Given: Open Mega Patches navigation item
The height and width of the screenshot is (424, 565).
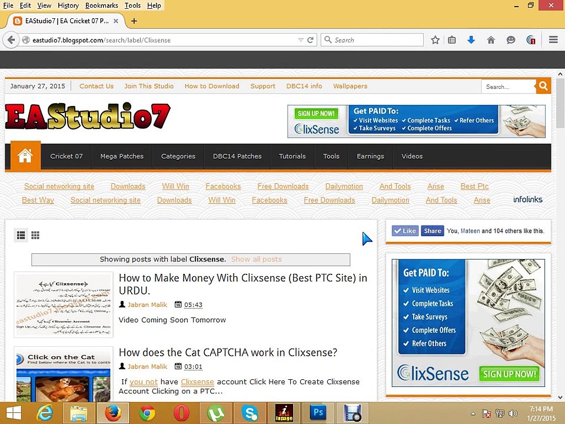Looking at the screenshot, I should [122, 156].
